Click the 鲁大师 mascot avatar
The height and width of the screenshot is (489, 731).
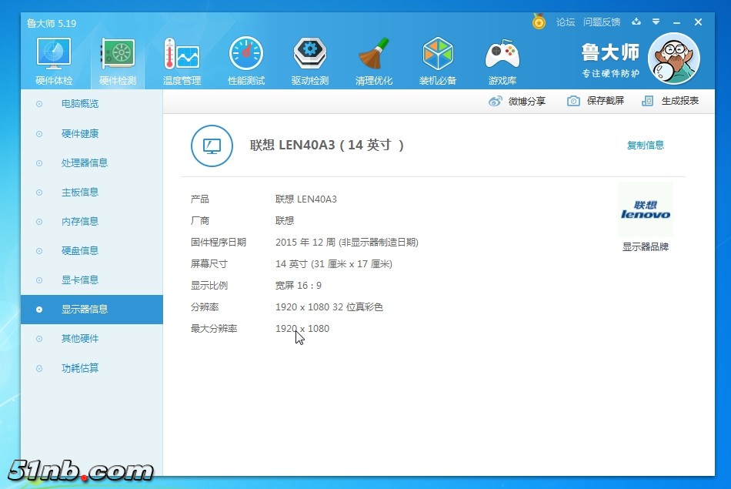coord(673,59)
